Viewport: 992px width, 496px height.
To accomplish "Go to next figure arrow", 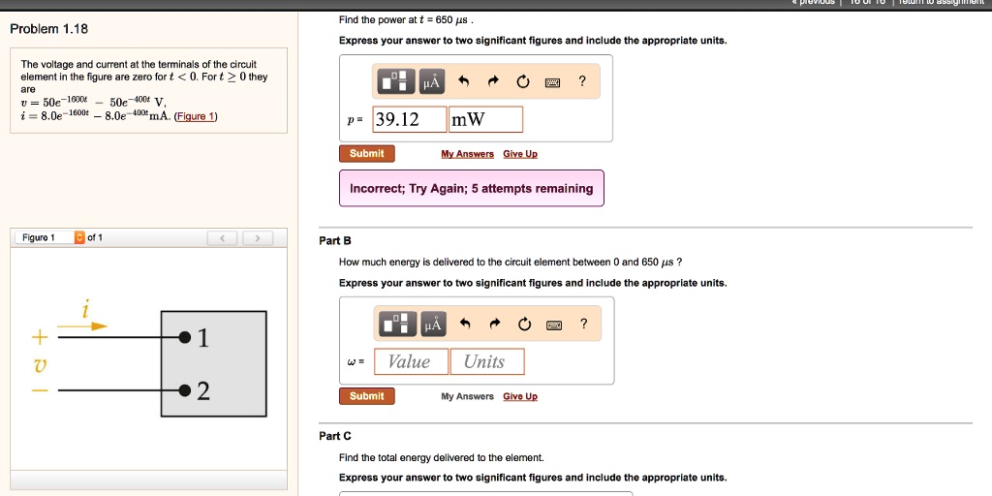I will click(x=258, y=238).
